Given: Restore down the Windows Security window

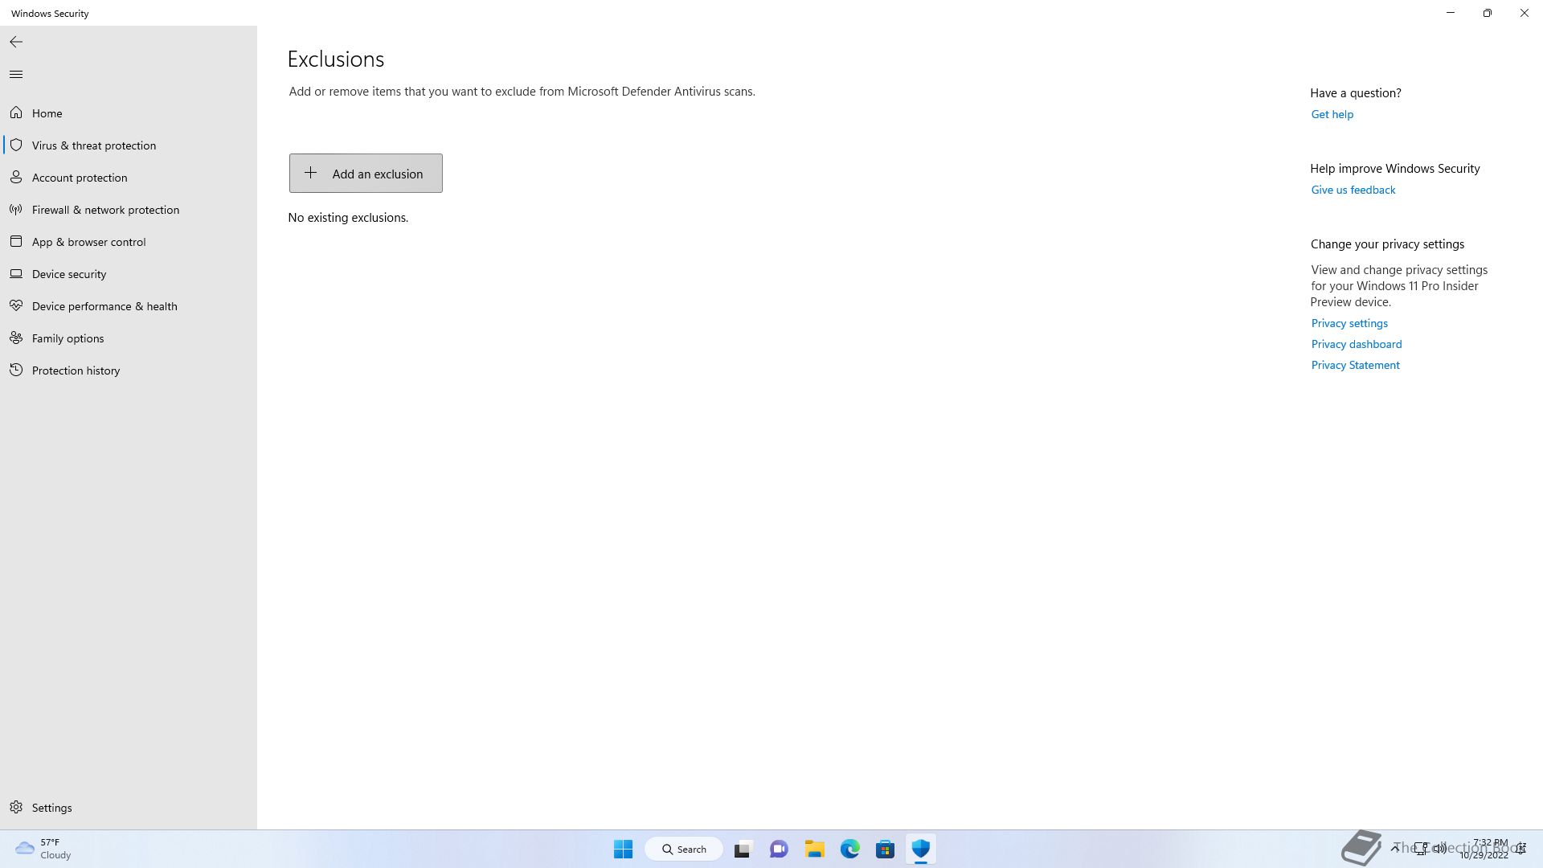Looking at the screenshot, I should [x=1488, y=13].
